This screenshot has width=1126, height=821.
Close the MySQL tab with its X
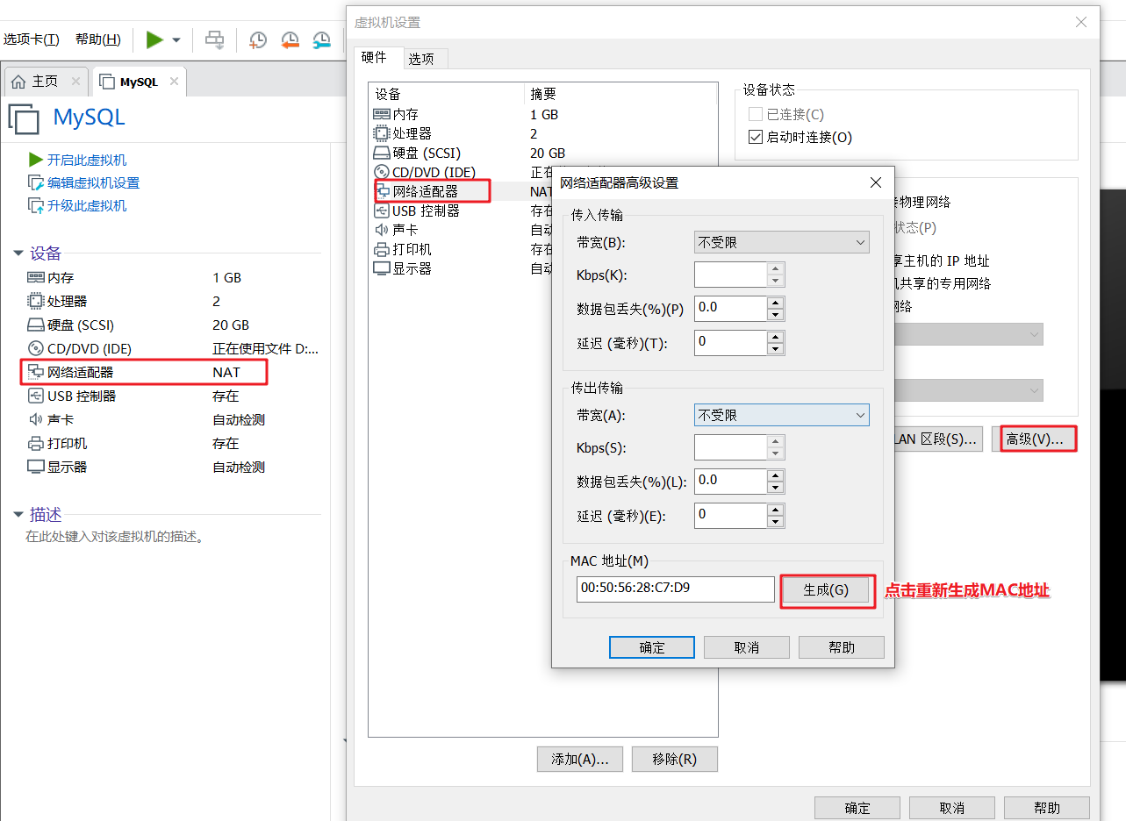(x=174, y=82)
